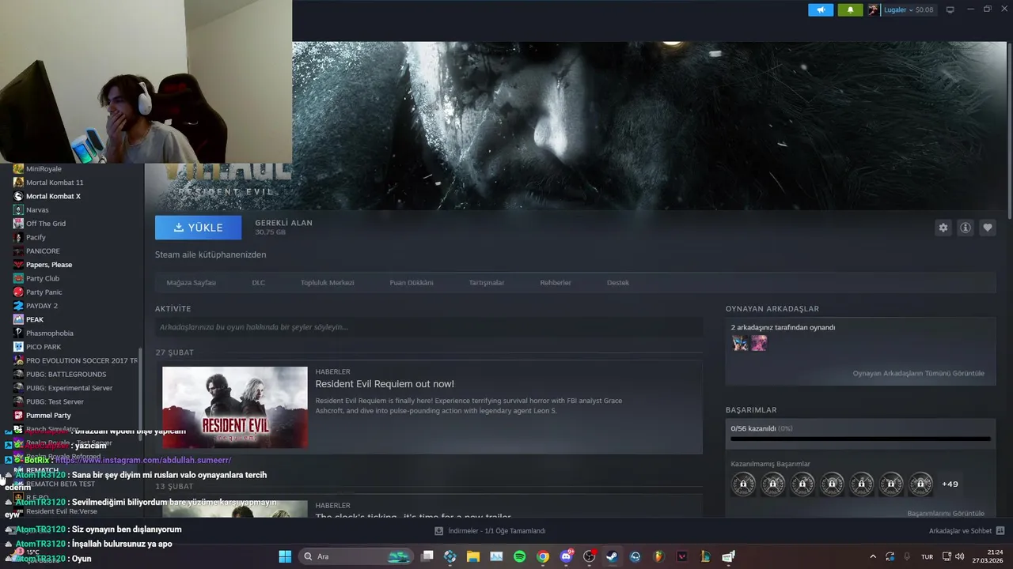Switch to Big Picture mode monitor icon
1013x569 pixels.
coord(950,9)
